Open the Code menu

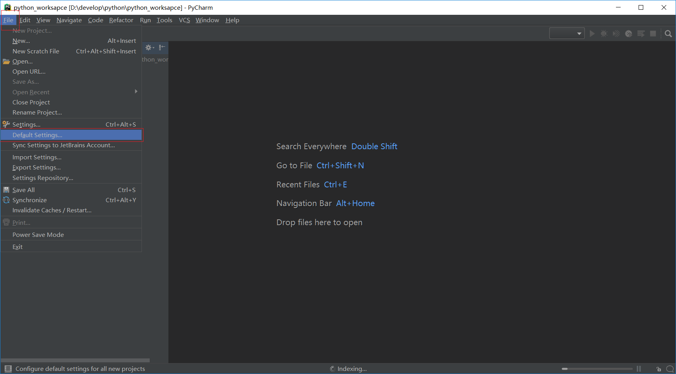96,20
